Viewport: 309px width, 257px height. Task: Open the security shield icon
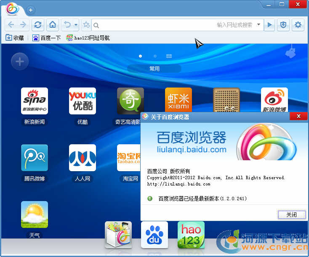[283, 25]
